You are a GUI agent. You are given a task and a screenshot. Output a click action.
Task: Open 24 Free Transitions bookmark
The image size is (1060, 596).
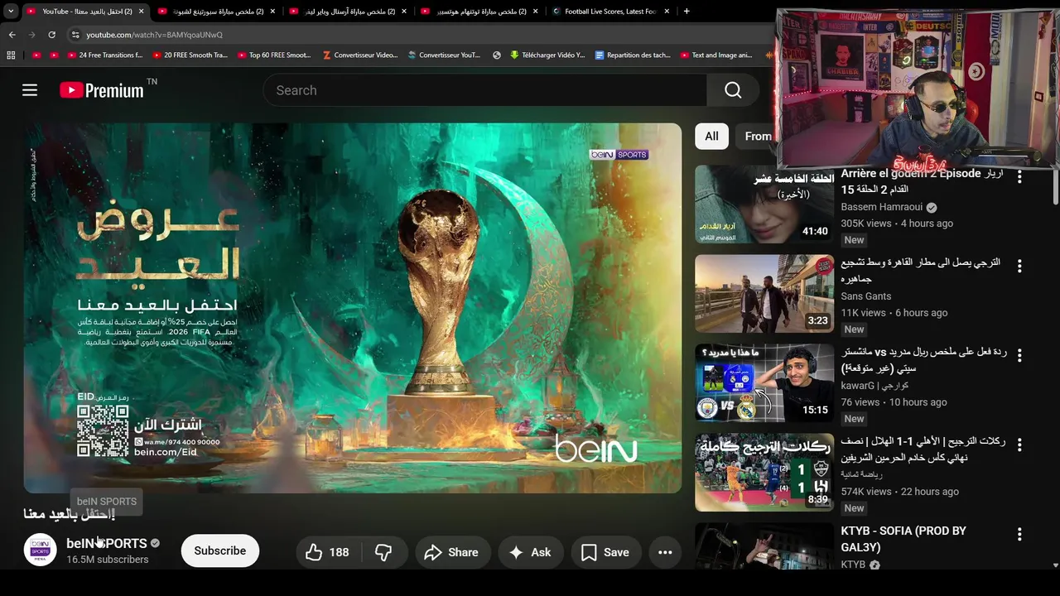(x=105, y=55)
